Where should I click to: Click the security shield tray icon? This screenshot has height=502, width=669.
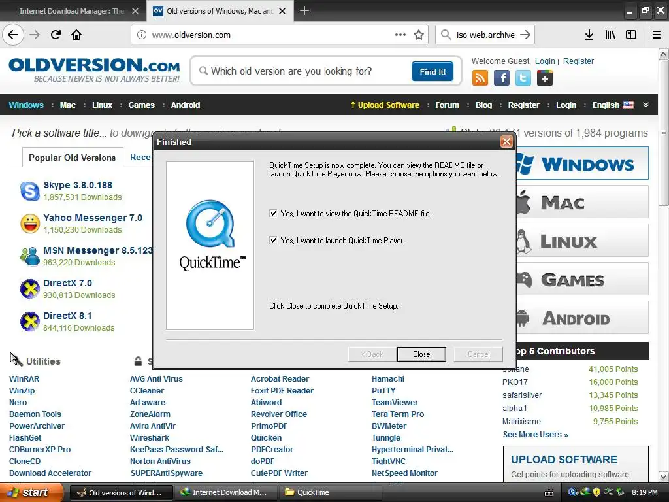tap(596, 492)
